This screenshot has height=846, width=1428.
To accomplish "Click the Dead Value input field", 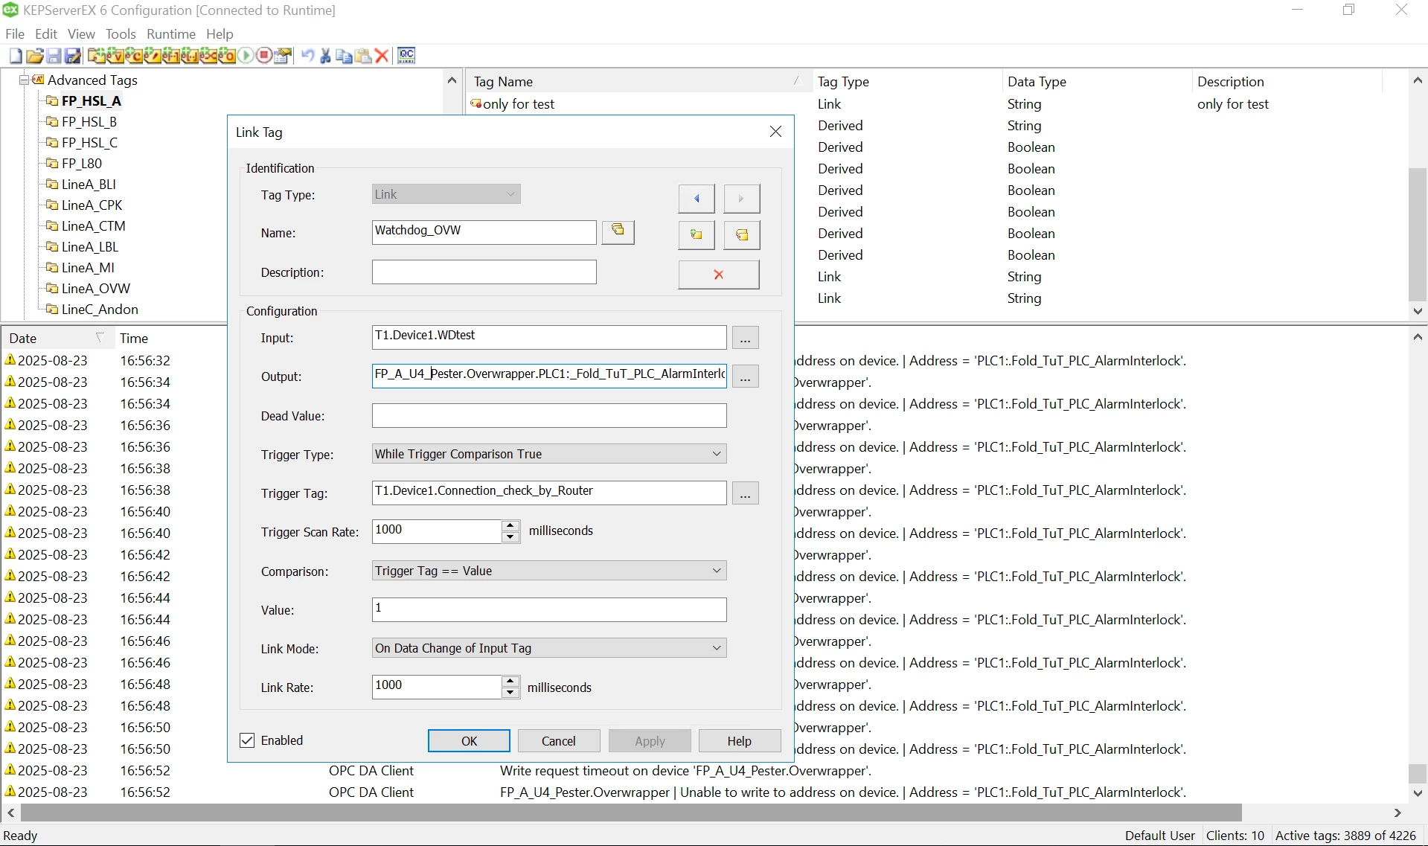I will point(549,415).
